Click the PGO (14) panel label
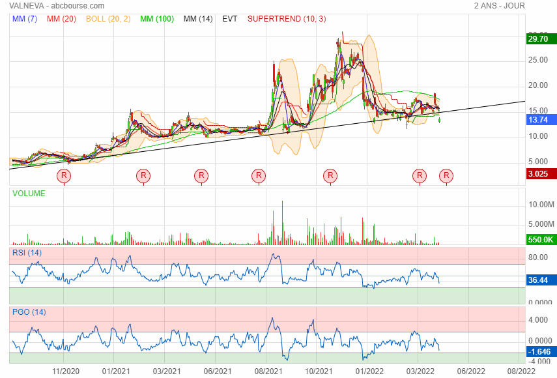Image resolution: width=557 pixels, height=378 pixels. tap(29, 312)
